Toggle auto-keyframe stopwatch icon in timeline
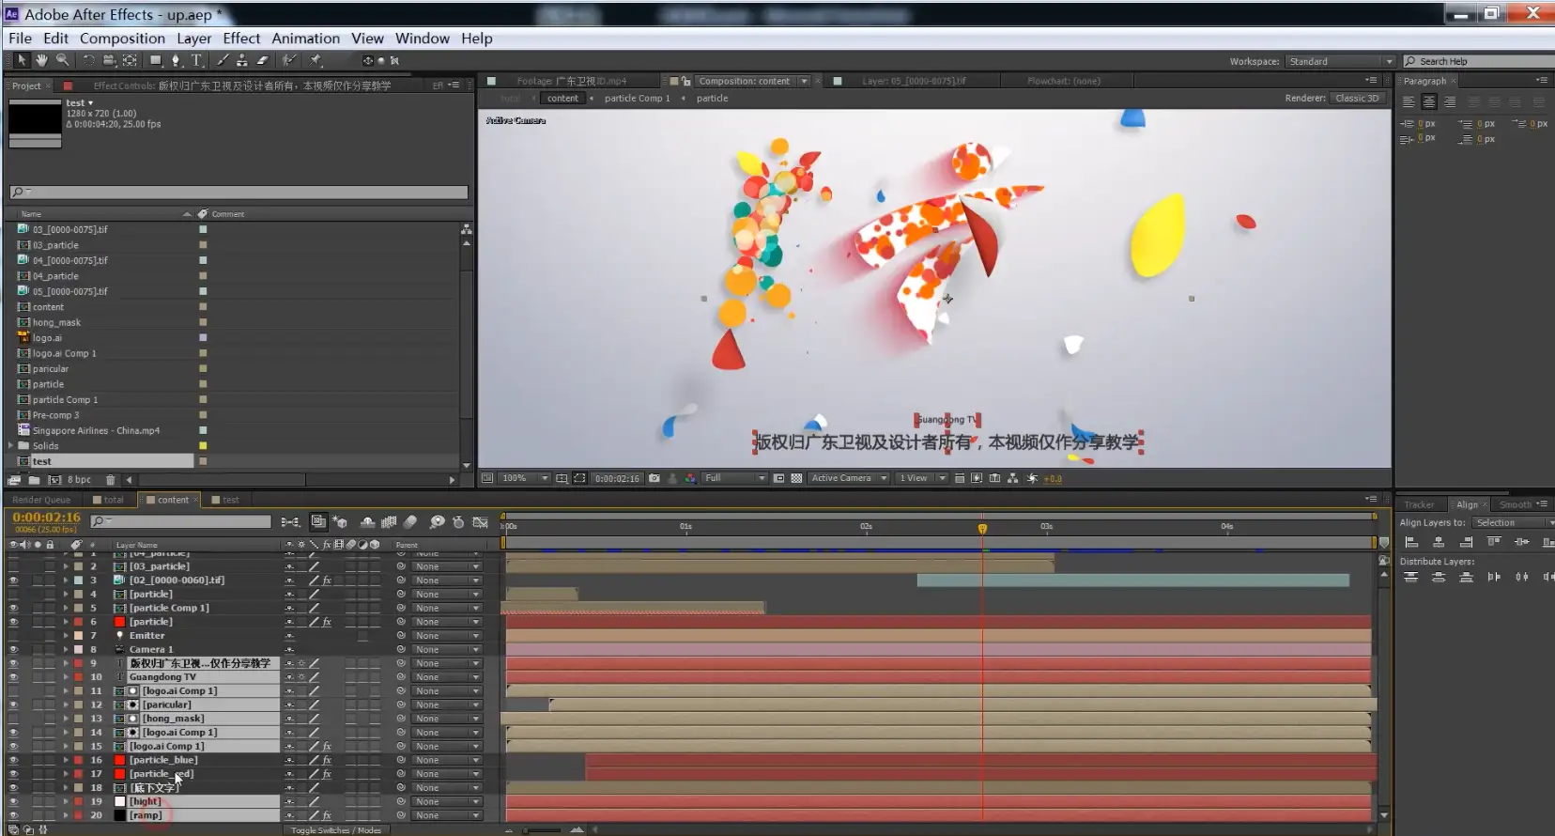The height and width of the screenshot is (836, 1555). coord(458,522)
